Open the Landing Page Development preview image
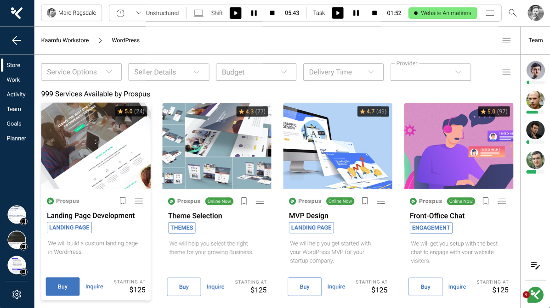Screen dimensions: 550x308 96,146
